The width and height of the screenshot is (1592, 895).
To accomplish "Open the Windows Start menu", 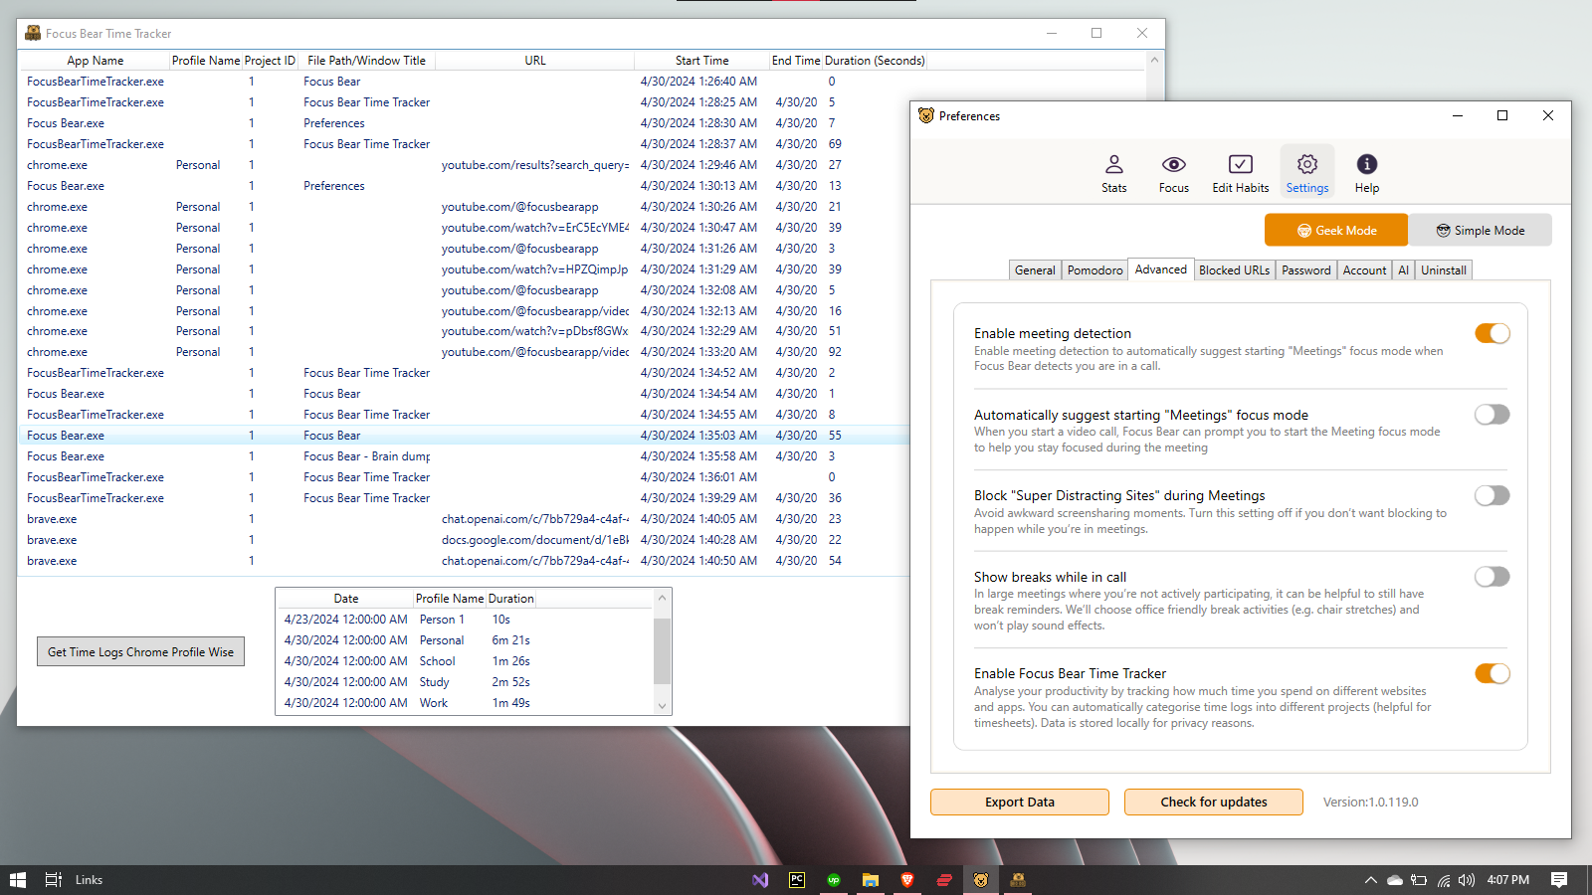I will [x=18, y=880].
